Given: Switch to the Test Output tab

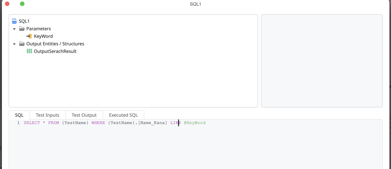Looking at the screenshot, I should (84, 115).
